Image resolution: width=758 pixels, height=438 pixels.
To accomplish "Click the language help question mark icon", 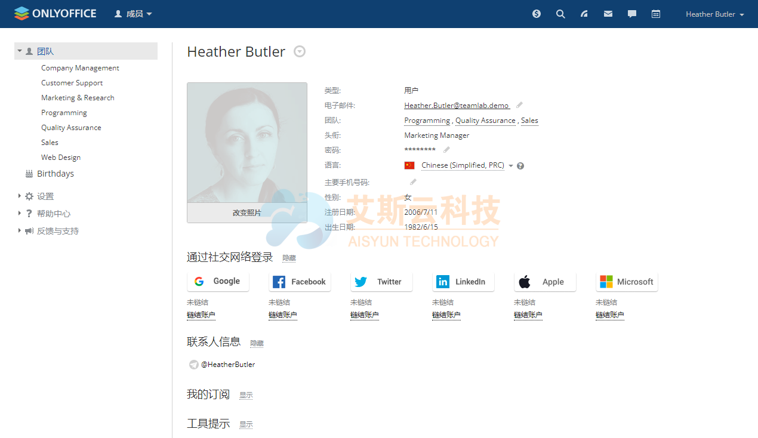I will [520, 166].
